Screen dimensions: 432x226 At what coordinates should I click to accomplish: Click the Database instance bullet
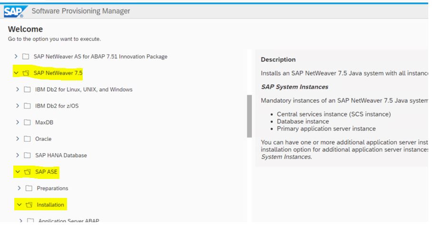click(x=303, y=121)
